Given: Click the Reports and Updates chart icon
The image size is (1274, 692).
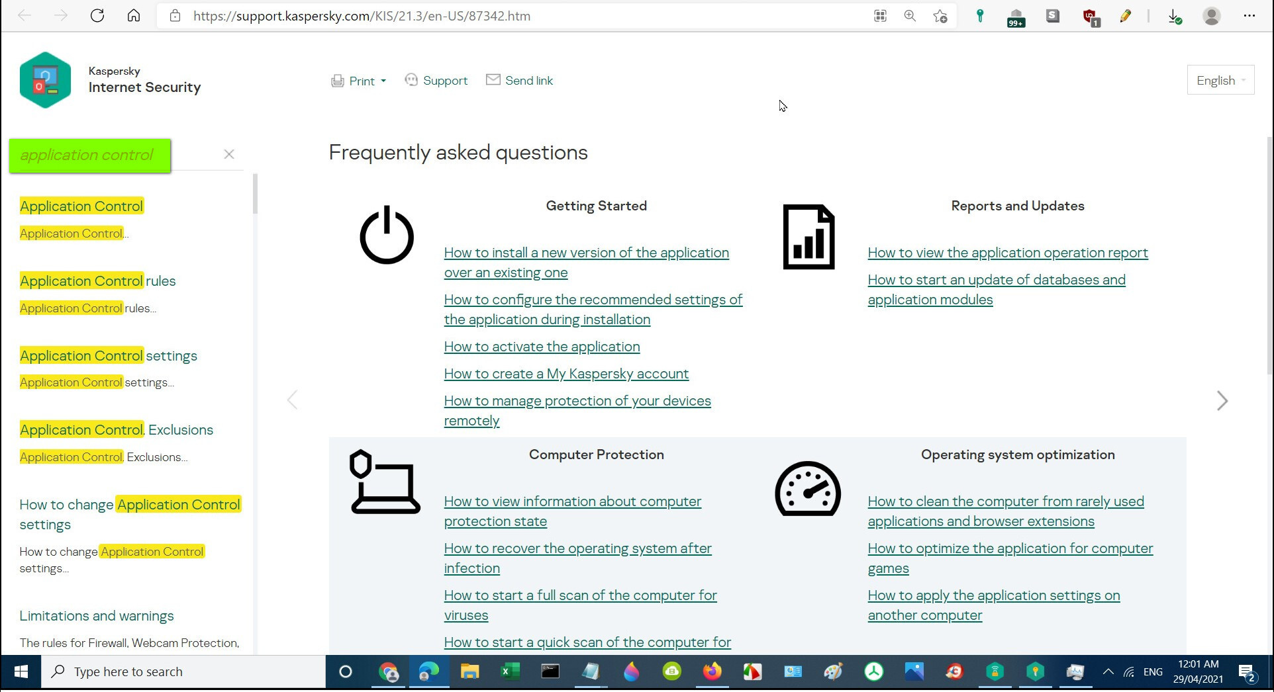Looking at the screenshot, I should pyautogui.click(x=808, y=237).
